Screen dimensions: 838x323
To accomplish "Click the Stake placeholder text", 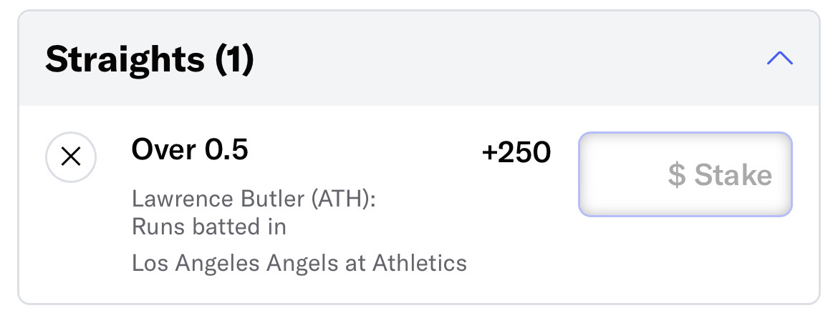I will [x=733, y=175].
